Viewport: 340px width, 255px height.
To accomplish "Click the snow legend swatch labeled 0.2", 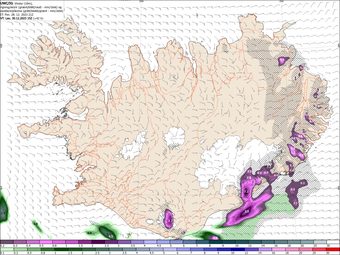I will pyautogui.click(x=7, y=242).
